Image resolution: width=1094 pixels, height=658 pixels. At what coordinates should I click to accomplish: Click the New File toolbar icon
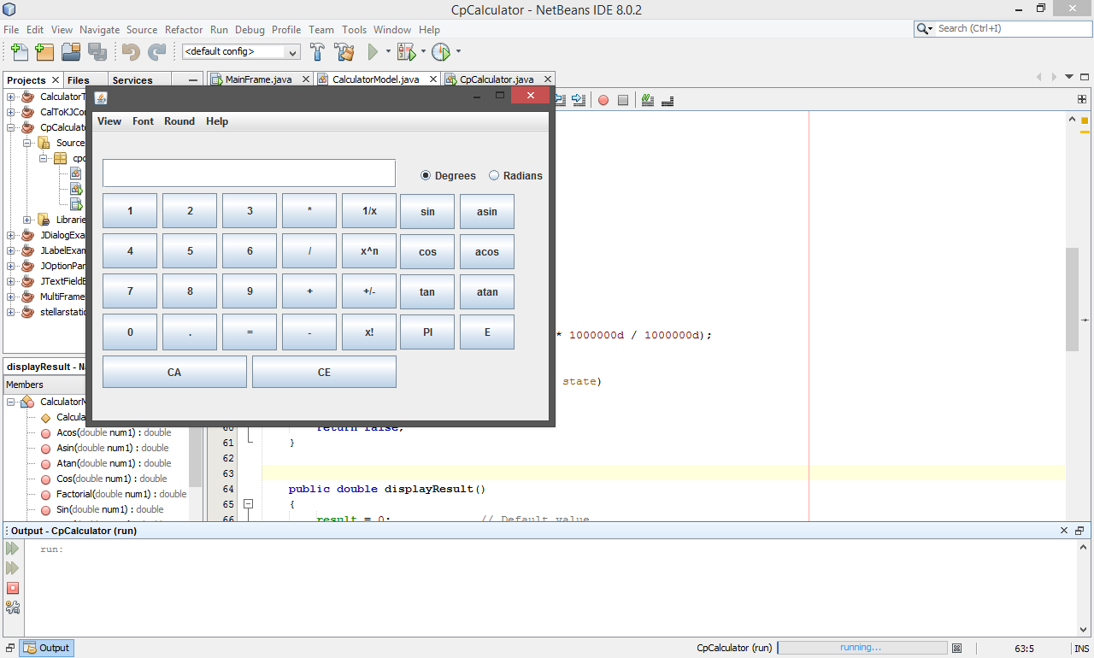tap(19, 52)
